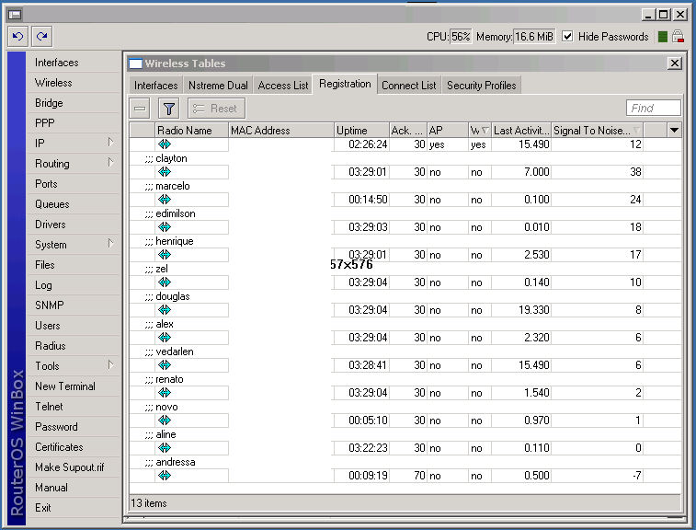Click the undo arrow icon
The height and width of the screenshot is (530, 696).
point(17,37)
